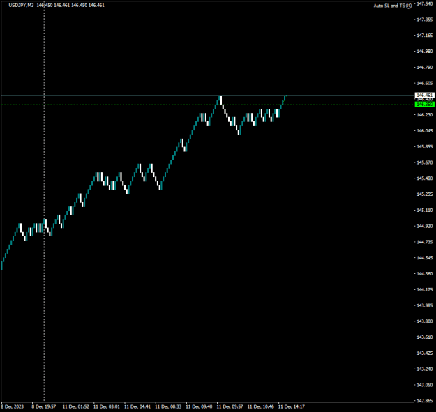Screen dimensions: 436x412
Task: Click the OHLC values 146.450 146.461 146.450 146.461
Action: click(x=70, y=6)
